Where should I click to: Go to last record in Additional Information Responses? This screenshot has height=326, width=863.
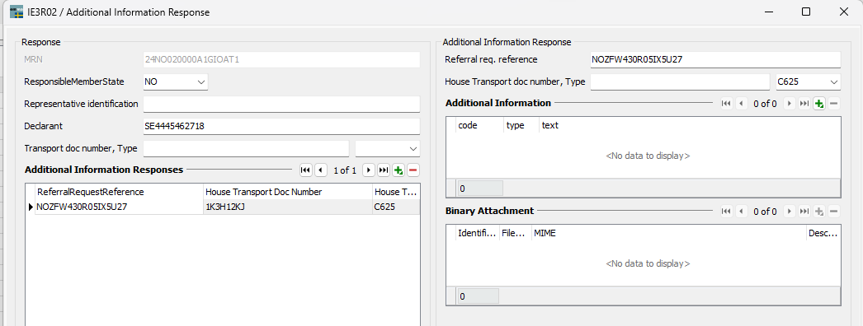[x=384, y=170]
